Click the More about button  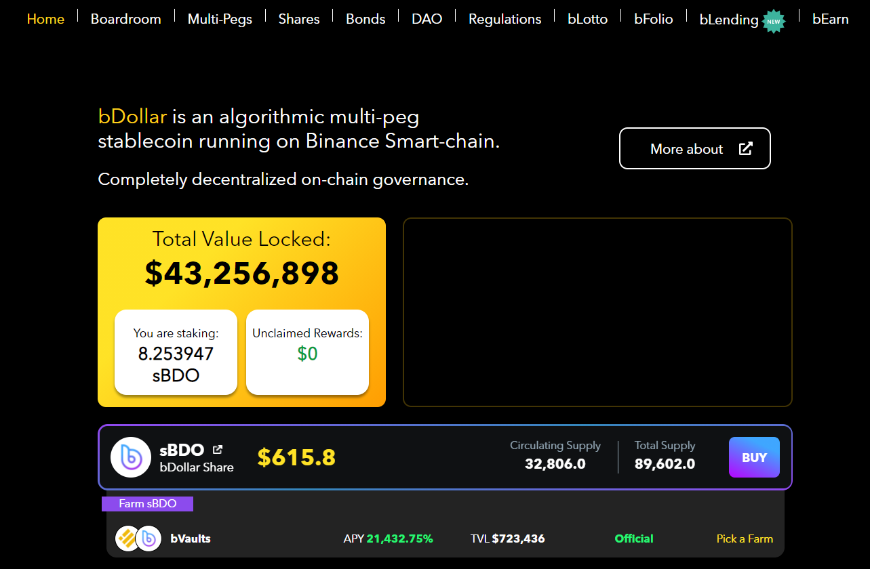click(x=695, y=148)
